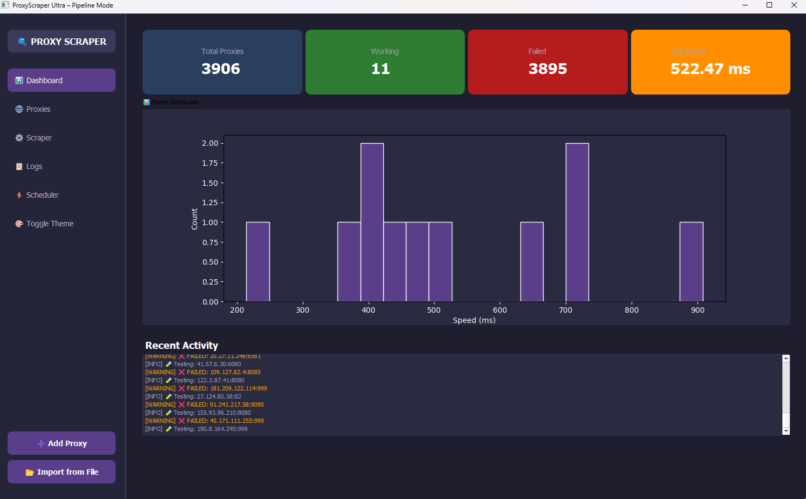Click Import from File button

(x=62, y=471)
